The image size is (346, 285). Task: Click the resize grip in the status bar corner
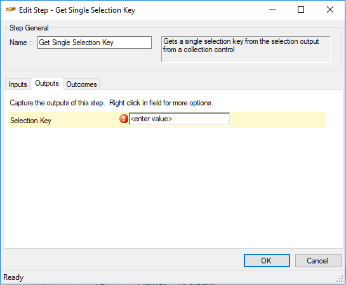tap(340, 279)
